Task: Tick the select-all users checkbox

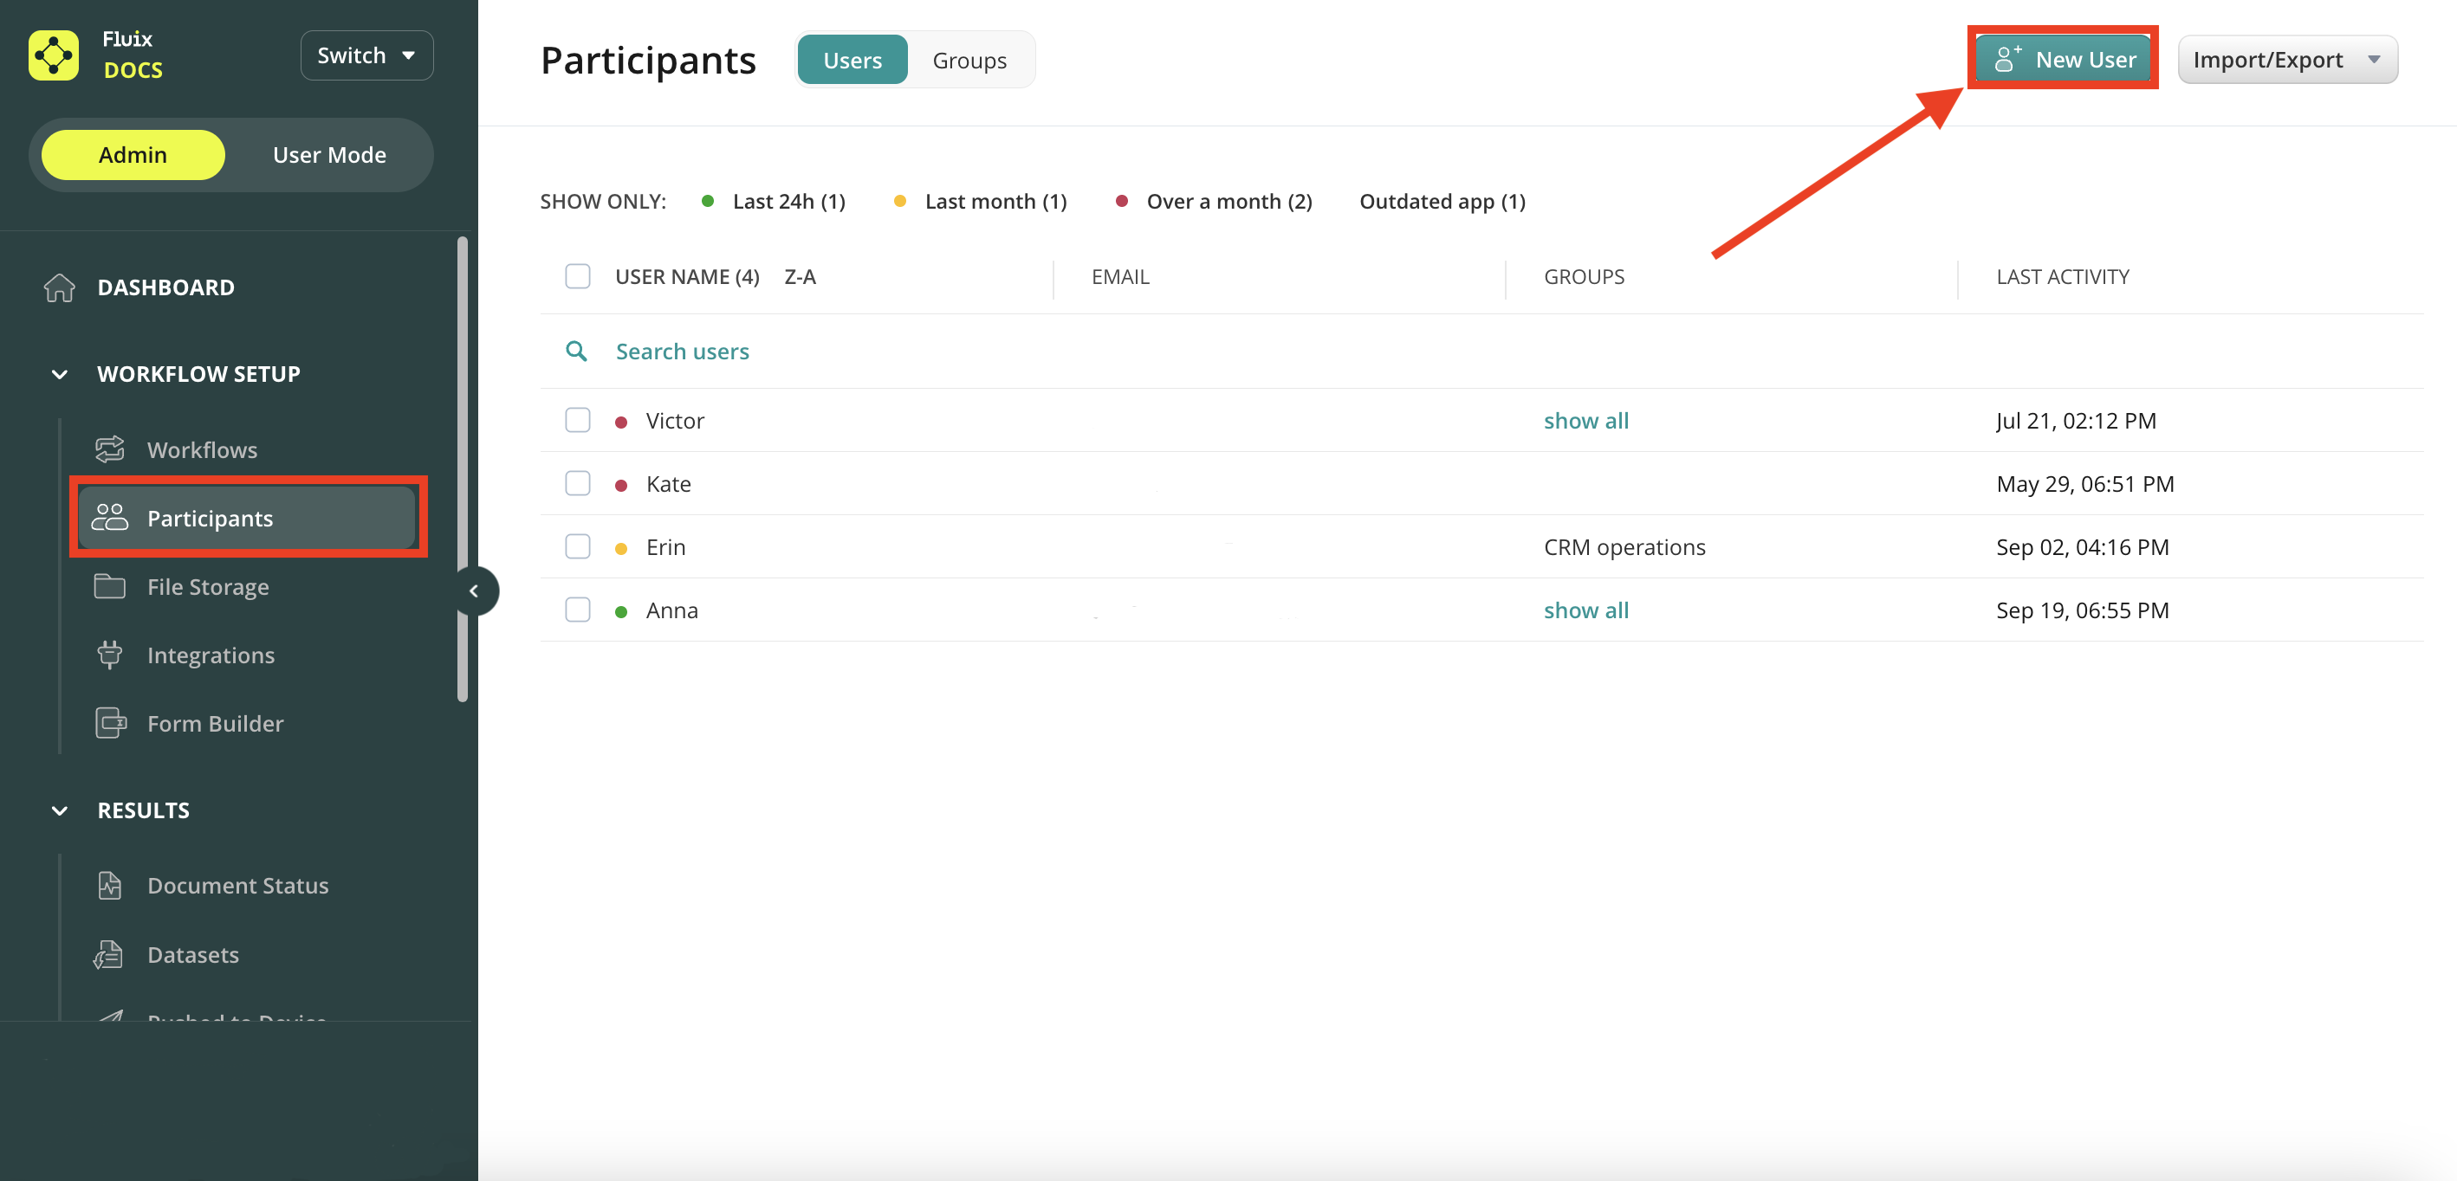Action: pyautogui.click(x=578, y=276)
